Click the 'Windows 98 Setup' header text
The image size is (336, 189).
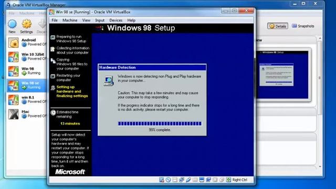click(141, 28)
